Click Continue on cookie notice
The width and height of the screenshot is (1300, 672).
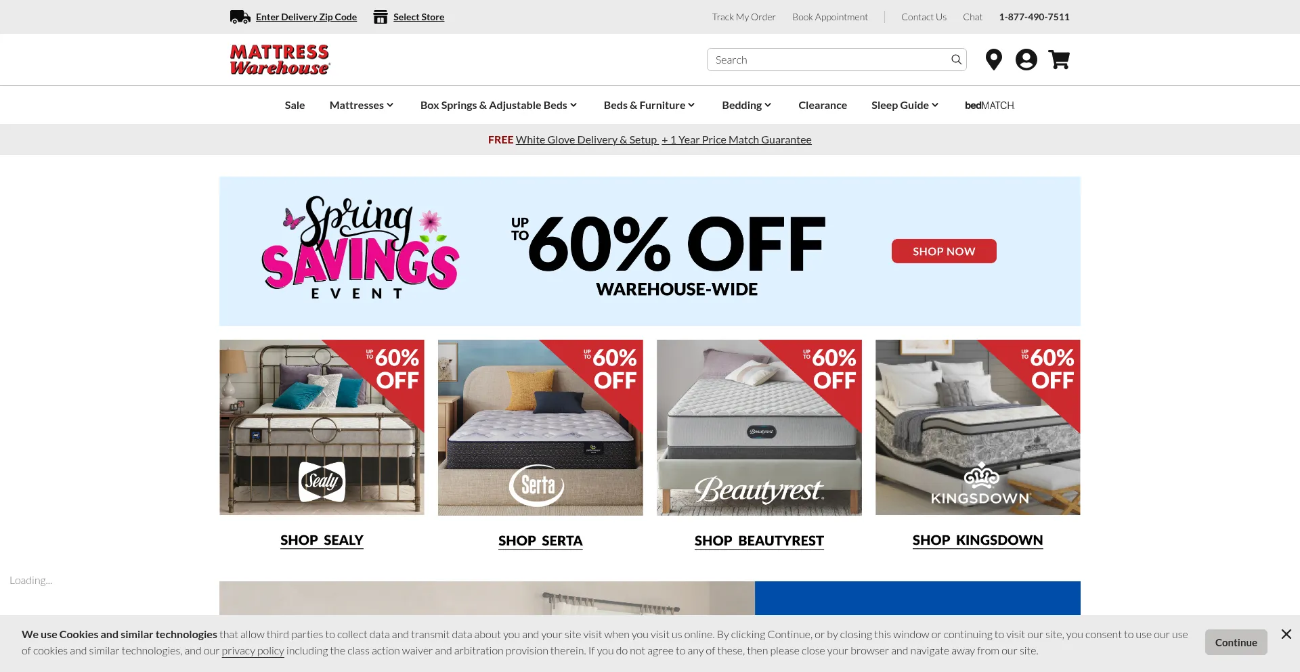(1236, 642)
